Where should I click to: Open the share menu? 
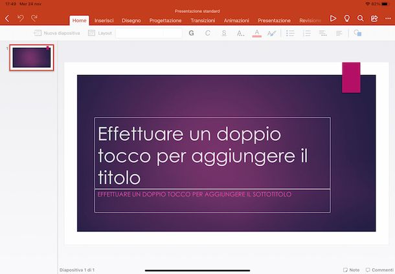[374, 18]
